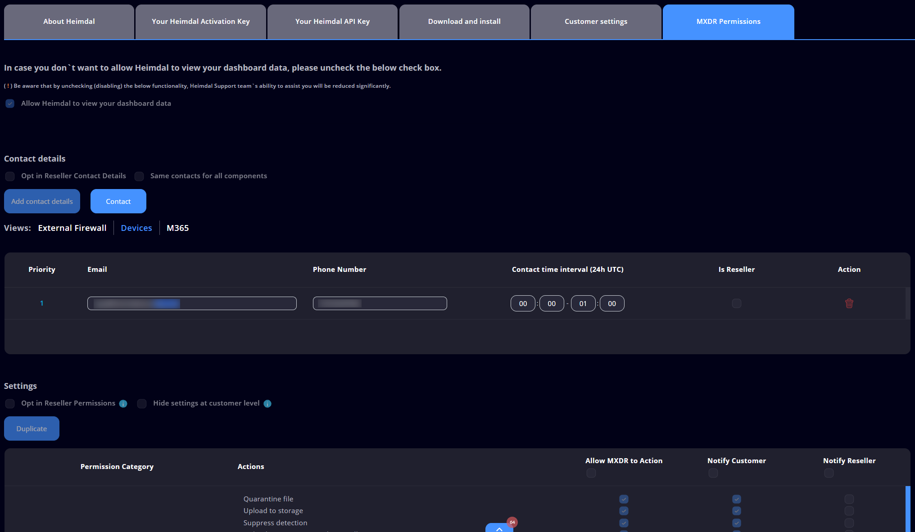Viewport: 915px width, 532px height.
Task: Click info icon beside Hide settings at customer level
Action: click(267, 404)
